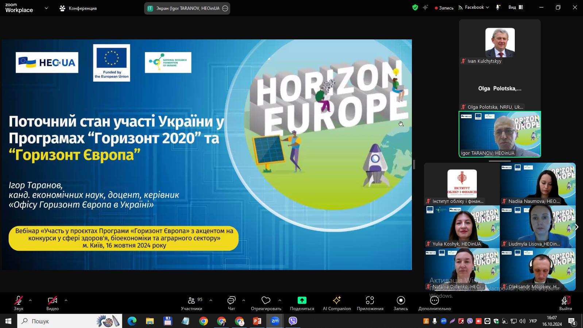Expand chat options arrow beside Чат
Screen dimensions: 583x328
[x=244, y=300]
